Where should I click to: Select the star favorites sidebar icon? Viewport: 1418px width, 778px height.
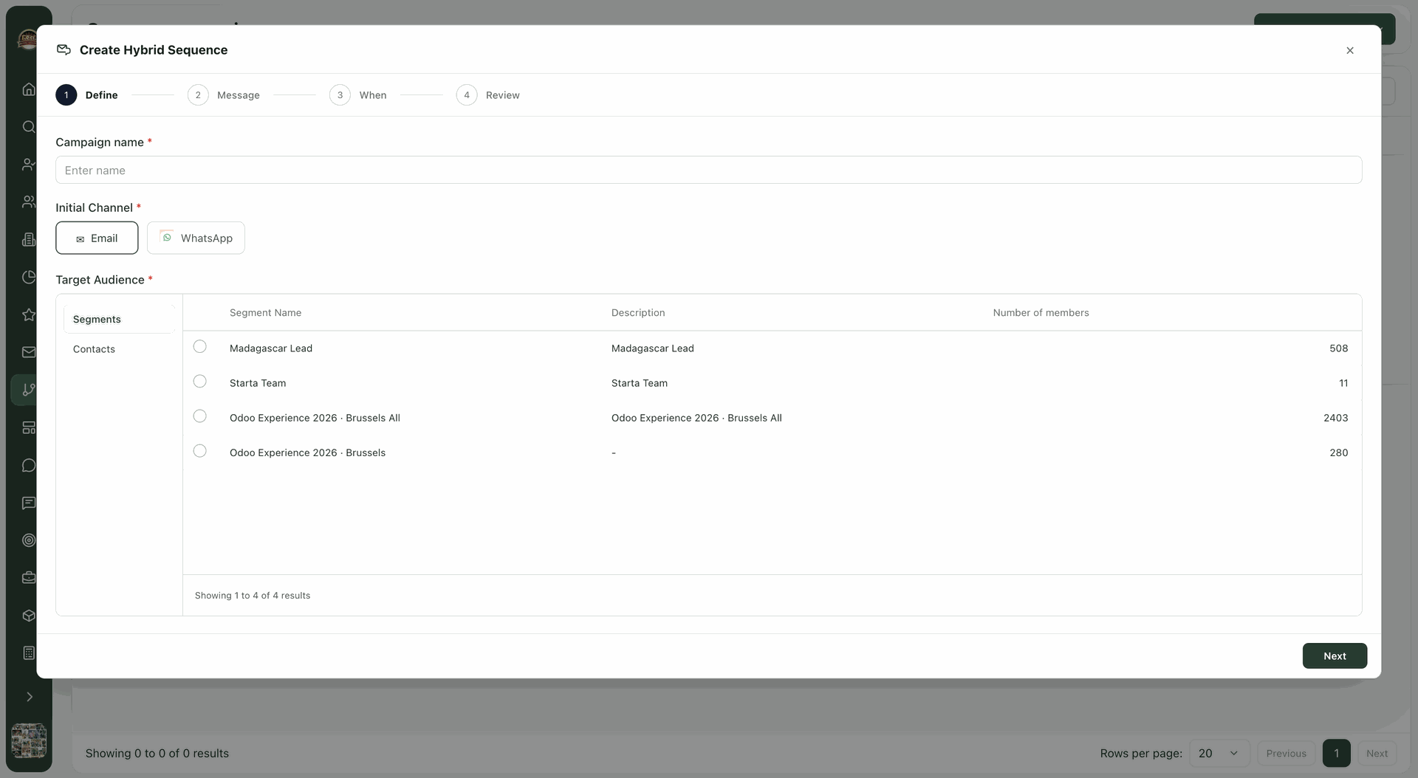(x=29, y=314)
